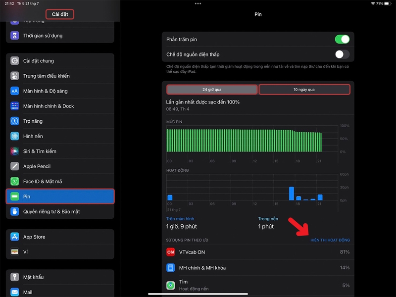Tap the blue activity bar at hour 00
The width and height of the screenshot is (396, 297).
pos(170,198)
